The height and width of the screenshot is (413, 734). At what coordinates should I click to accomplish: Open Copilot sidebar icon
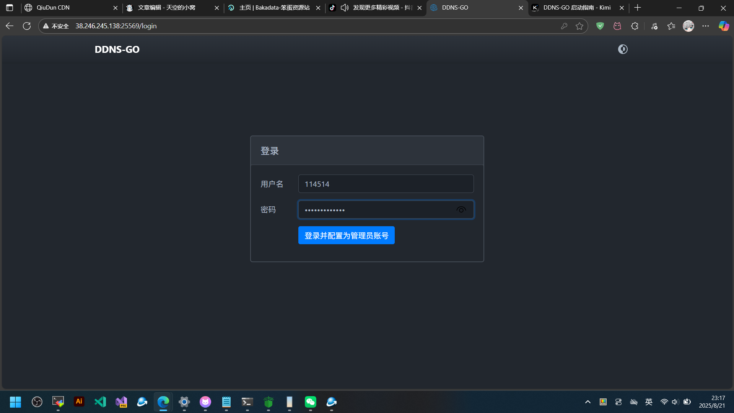(724, 26)
